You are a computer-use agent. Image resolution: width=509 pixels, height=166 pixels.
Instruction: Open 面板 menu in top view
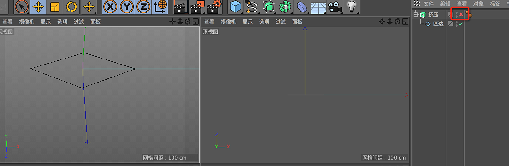pyautogui.click(x=297, y=22)
